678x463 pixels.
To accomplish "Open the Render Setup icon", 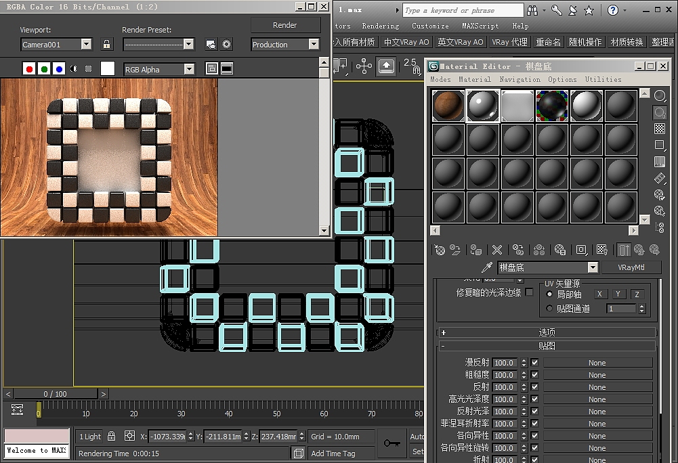I will (211, 44).
